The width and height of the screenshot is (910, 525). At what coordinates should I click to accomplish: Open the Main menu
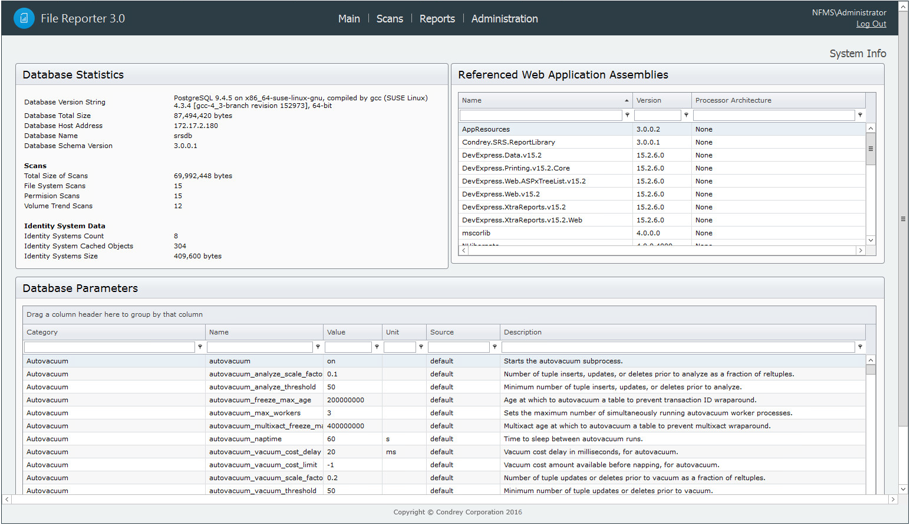349,19
